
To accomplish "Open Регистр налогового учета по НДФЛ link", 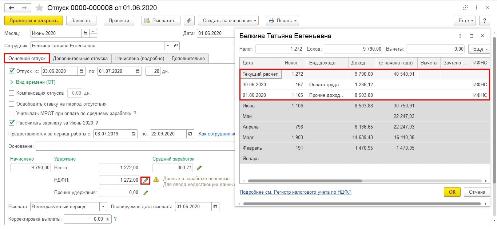I will 295,192.
